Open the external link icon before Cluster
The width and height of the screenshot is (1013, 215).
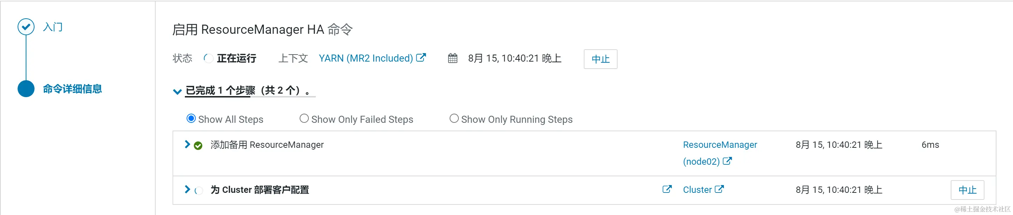[667, 189]
